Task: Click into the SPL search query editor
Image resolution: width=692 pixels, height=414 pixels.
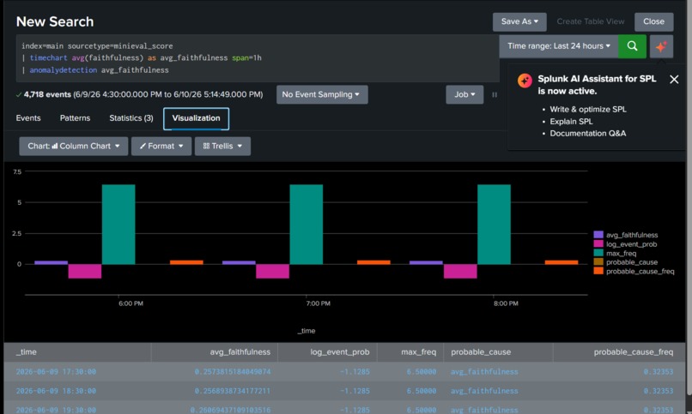Action: 258,58
